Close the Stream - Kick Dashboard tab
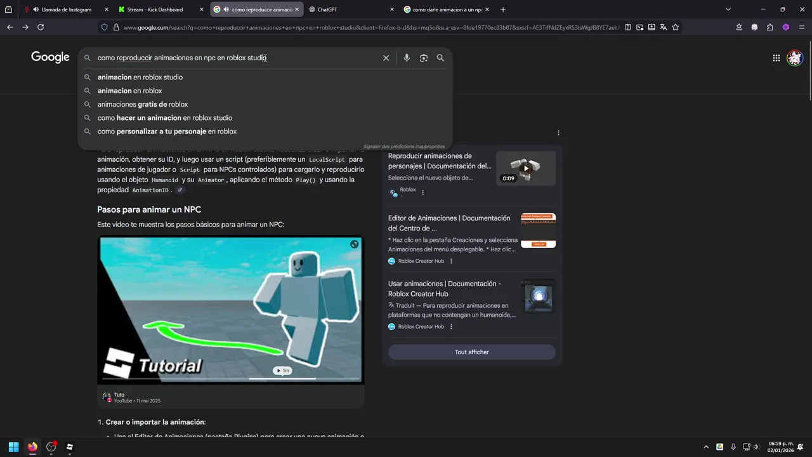The image size is (812, 457). click(201, 10)
